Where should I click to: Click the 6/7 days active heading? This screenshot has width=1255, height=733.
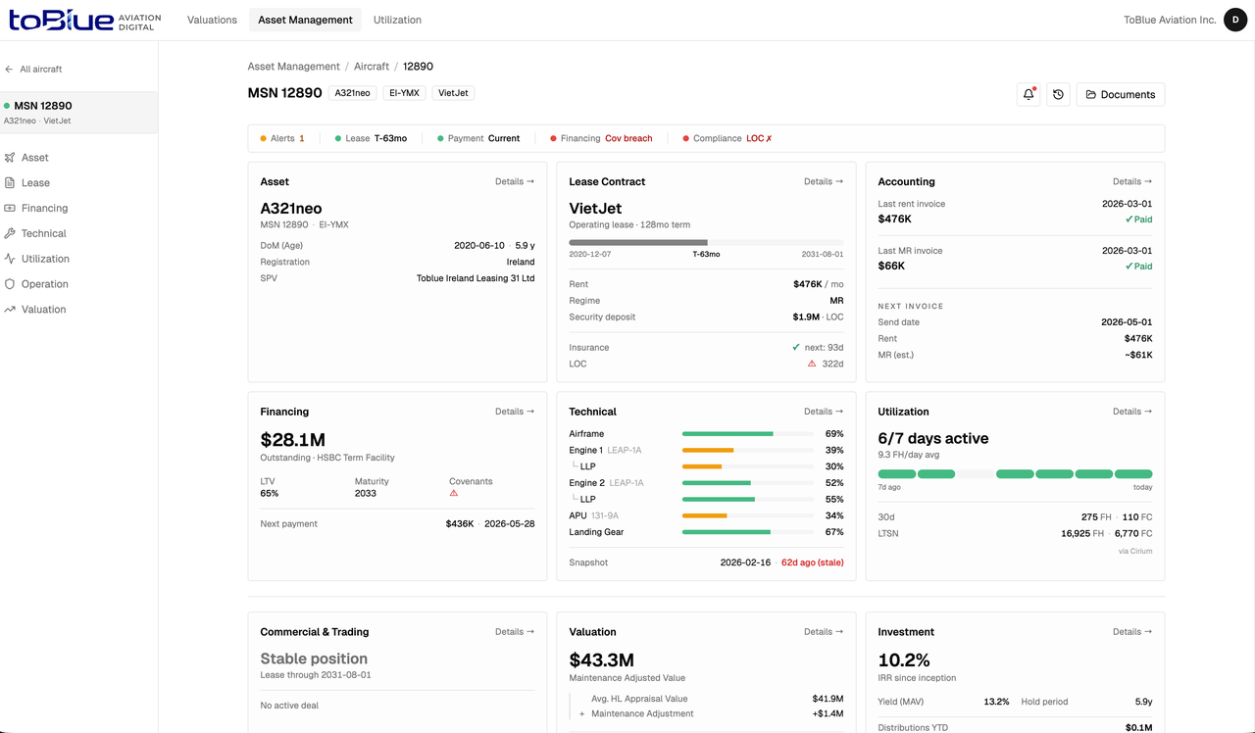click(x=933, y=438)
